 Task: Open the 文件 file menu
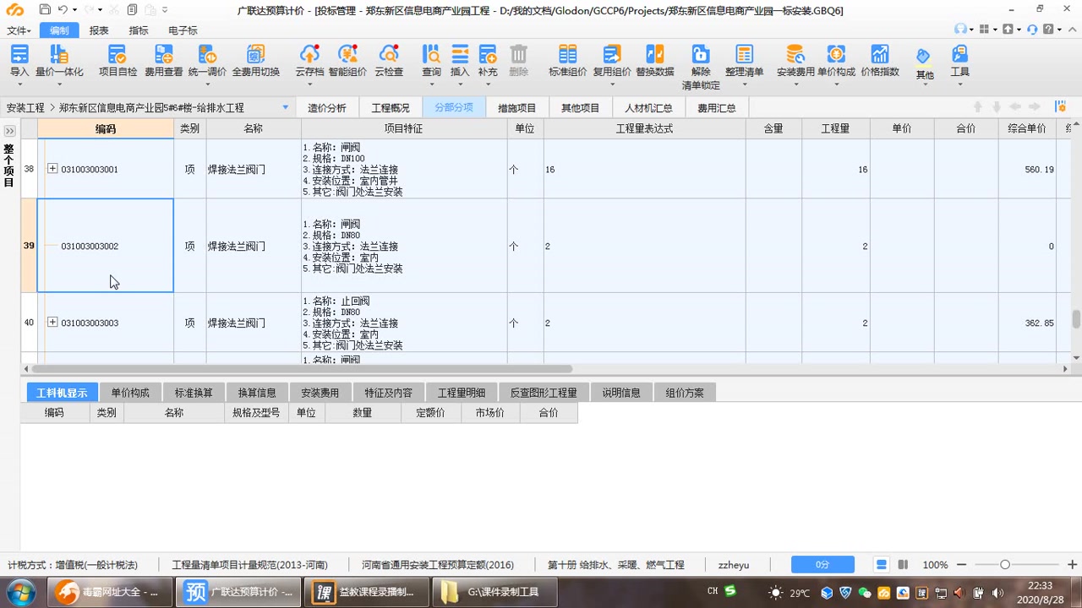click(19, 30)
